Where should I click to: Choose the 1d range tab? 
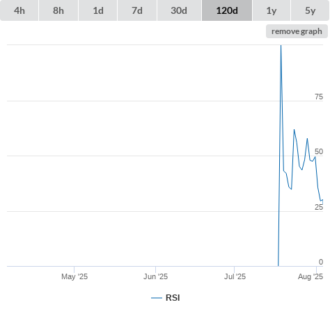click(98, 10)
